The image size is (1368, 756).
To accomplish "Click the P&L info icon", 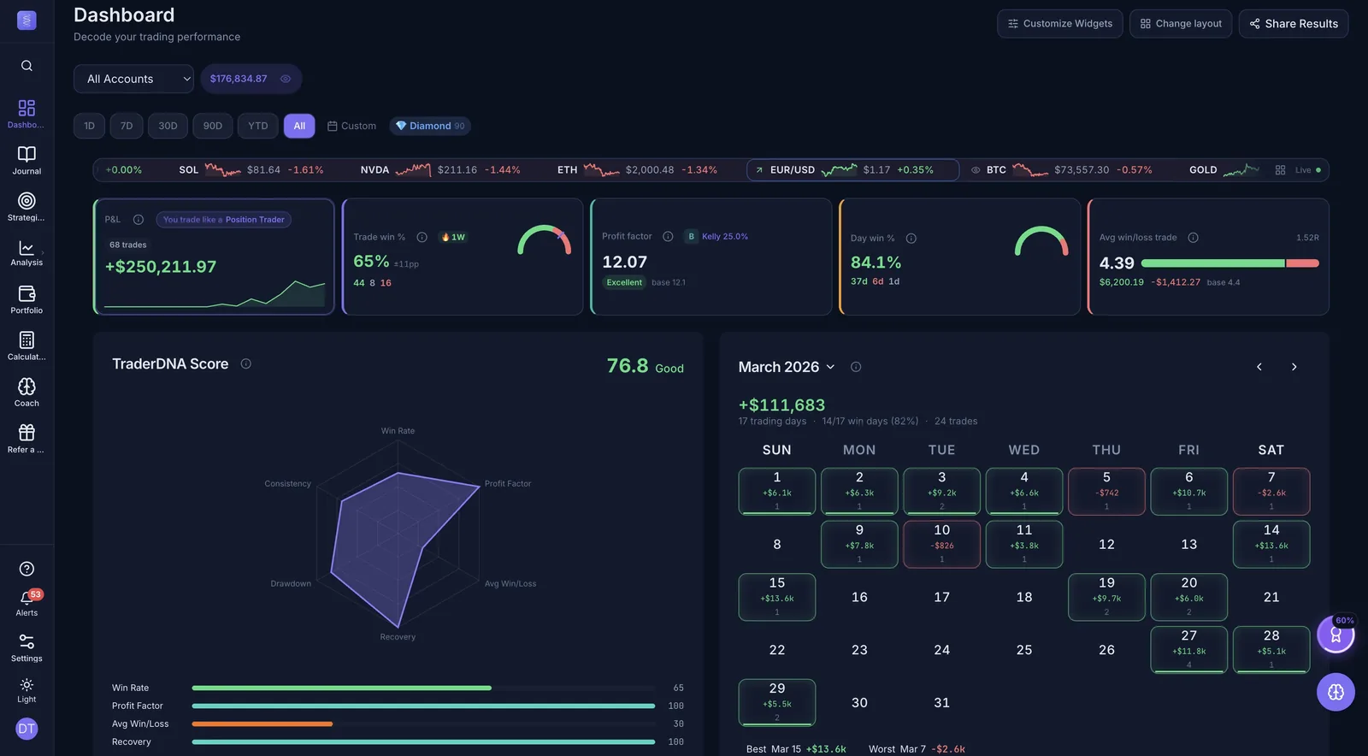I will [139, 220].
